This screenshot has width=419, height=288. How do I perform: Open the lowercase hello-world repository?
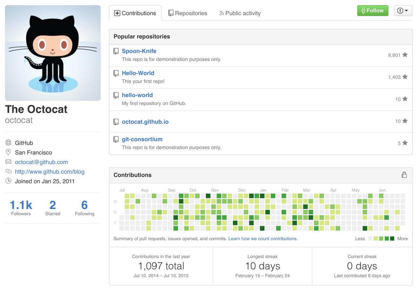coord(137,95)
